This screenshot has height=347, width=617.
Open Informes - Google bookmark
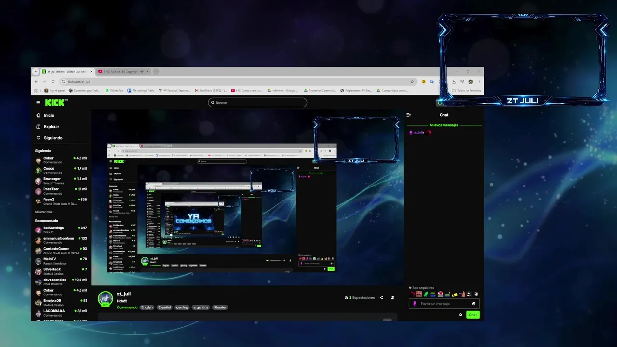(x=282, y=90)
